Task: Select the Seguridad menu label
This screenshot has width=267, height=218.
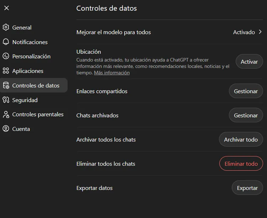Action: coord(25,100)
